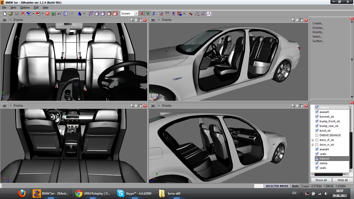This screenshot has height=199, width=354.
Task: Hide the interior object
Action: tap(317, 159)
